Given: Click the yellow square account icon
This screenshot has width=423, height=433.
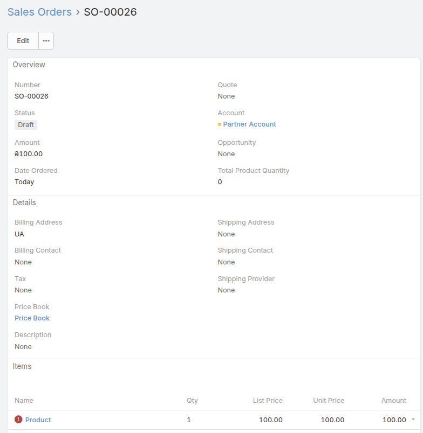Looking at the screenshot, I should coord(220,124).
